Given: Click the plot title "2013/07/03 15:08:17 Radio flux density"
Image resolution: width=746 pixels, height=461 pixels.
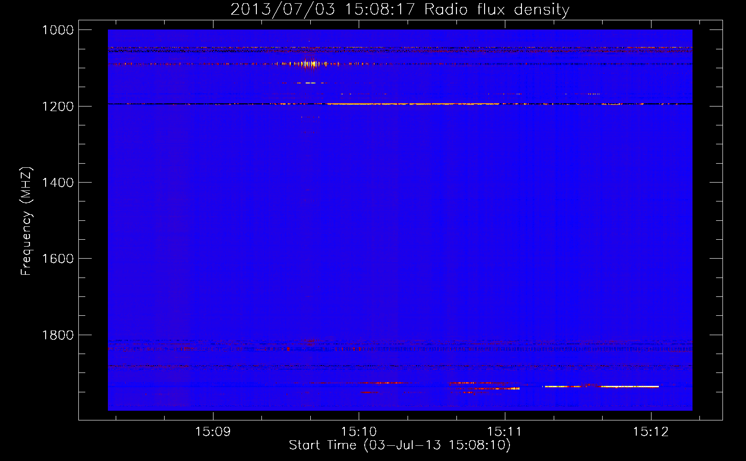Looking at the screenshot, I should pyautogui.click(x=400, y=10).
